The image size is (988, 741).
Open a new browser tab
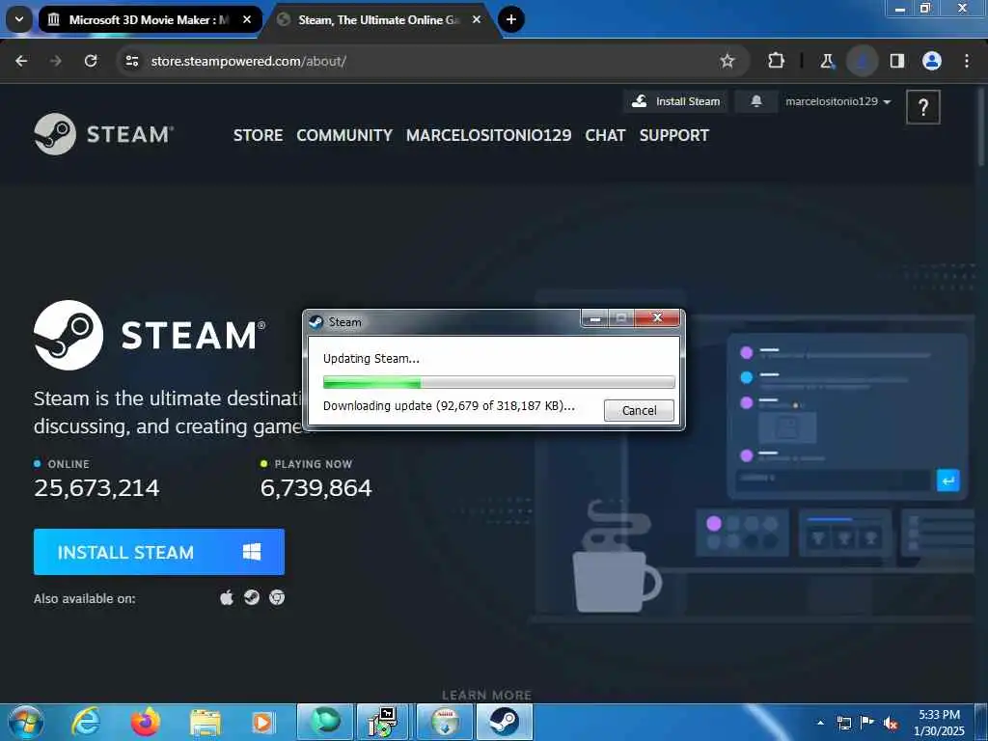[x=511, y=19]
